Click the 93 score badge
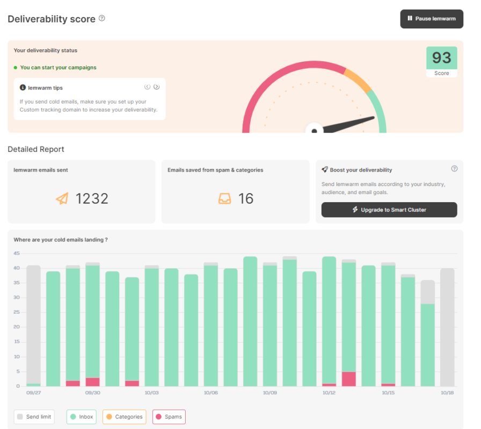Viewport: 481px width, 429px height. click(x=442, y=62)
